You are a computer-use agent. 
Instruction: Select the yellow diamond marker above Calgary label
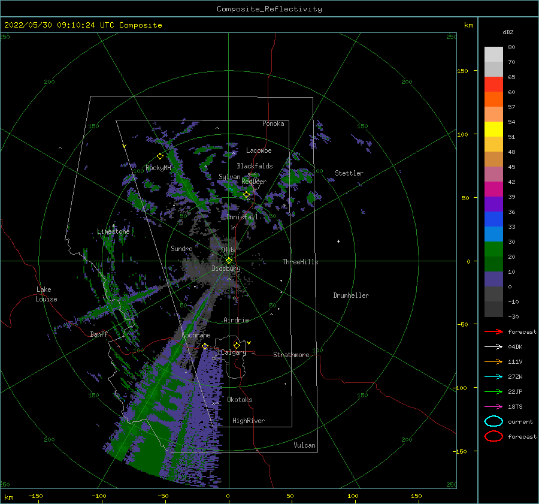(237, 345)
